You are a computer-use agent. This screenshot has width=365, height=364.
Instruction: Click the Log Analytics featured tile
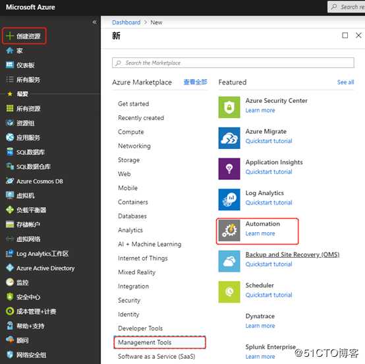coord(229,200)
